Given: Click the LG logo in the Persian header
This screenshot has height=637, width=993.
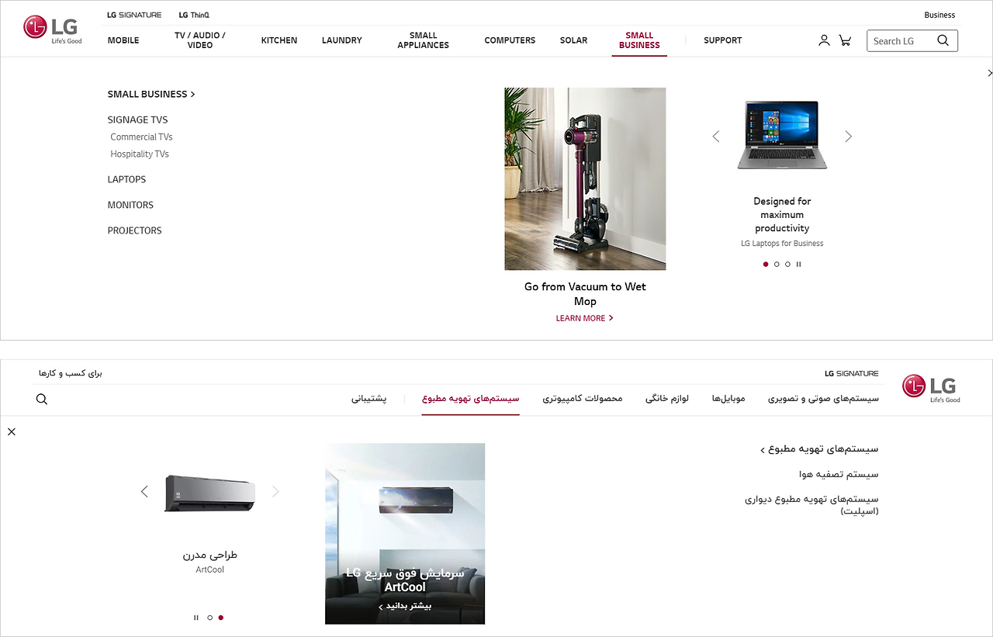Looking at the screenshot, I should pos(931,388).
